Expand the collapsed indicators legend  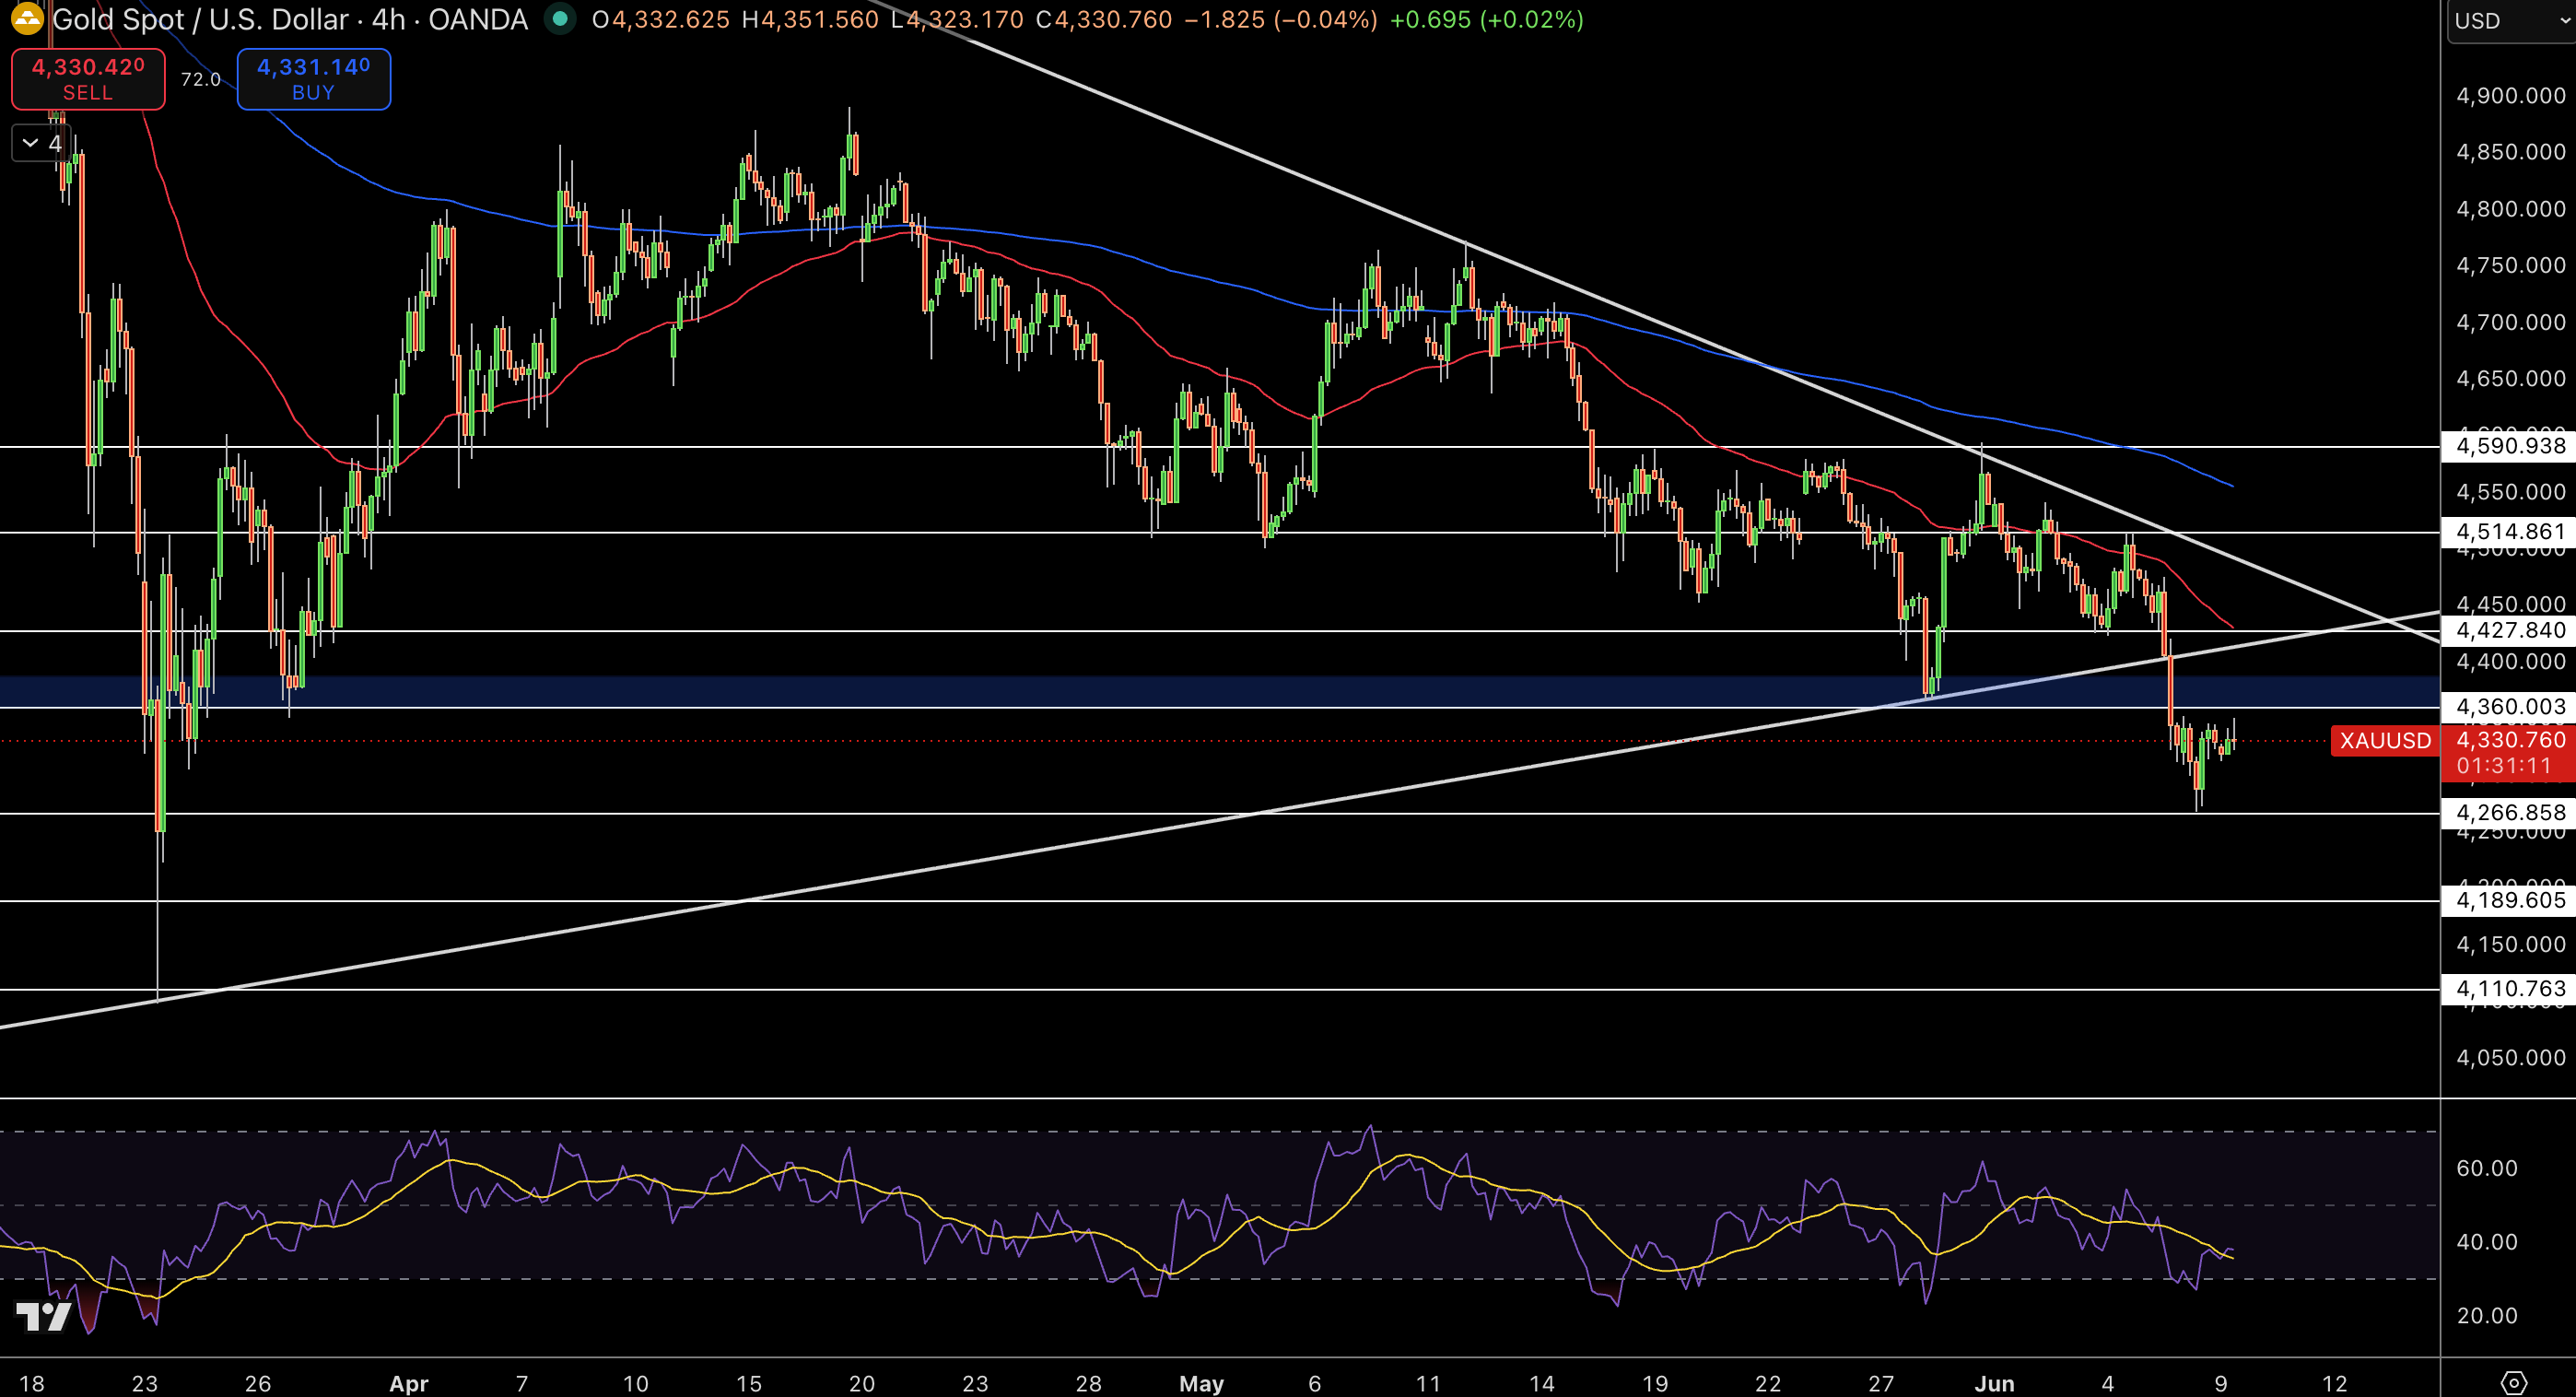pyautogui.click(x=42, y=143)
